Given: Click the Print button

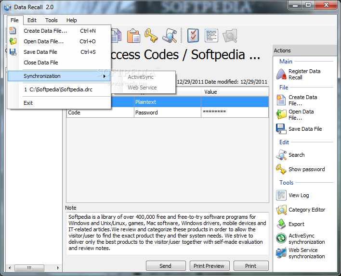Looking at the screenshot, I should coord(251,266).
